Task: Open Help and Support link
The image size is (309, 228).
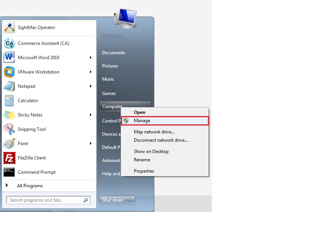Action: pyautogui.click(x=111, y=174)
